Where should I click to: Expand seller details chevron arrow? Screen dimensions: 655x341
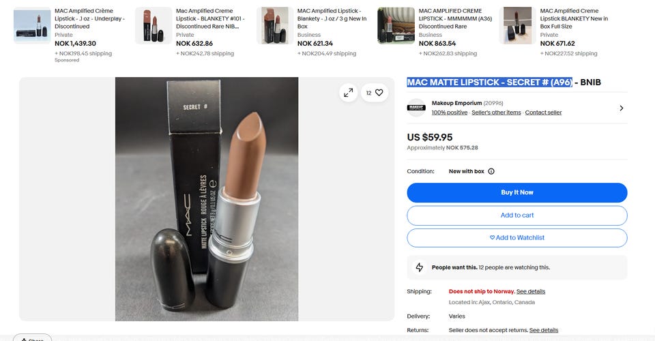(621, 108)
